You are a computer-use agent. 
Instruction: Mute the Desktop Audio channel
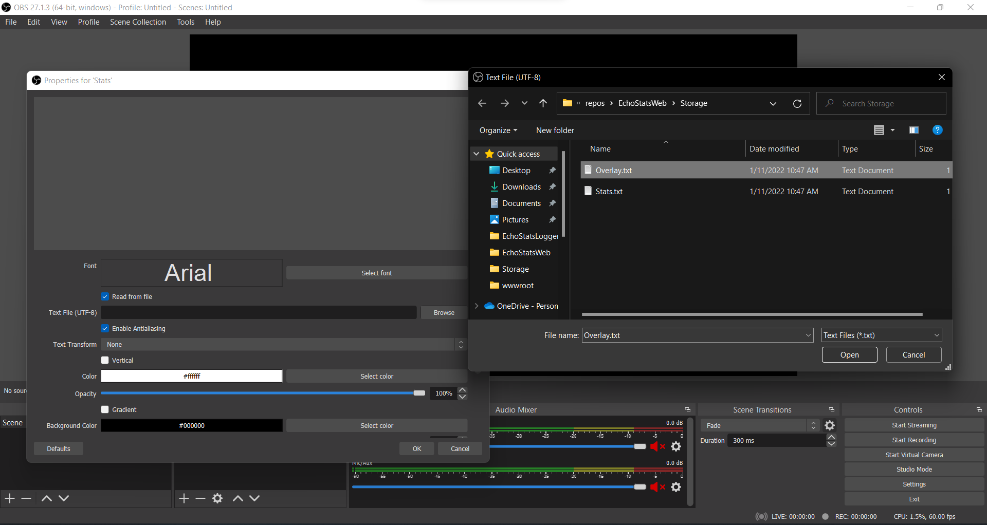tap(658, 446)
